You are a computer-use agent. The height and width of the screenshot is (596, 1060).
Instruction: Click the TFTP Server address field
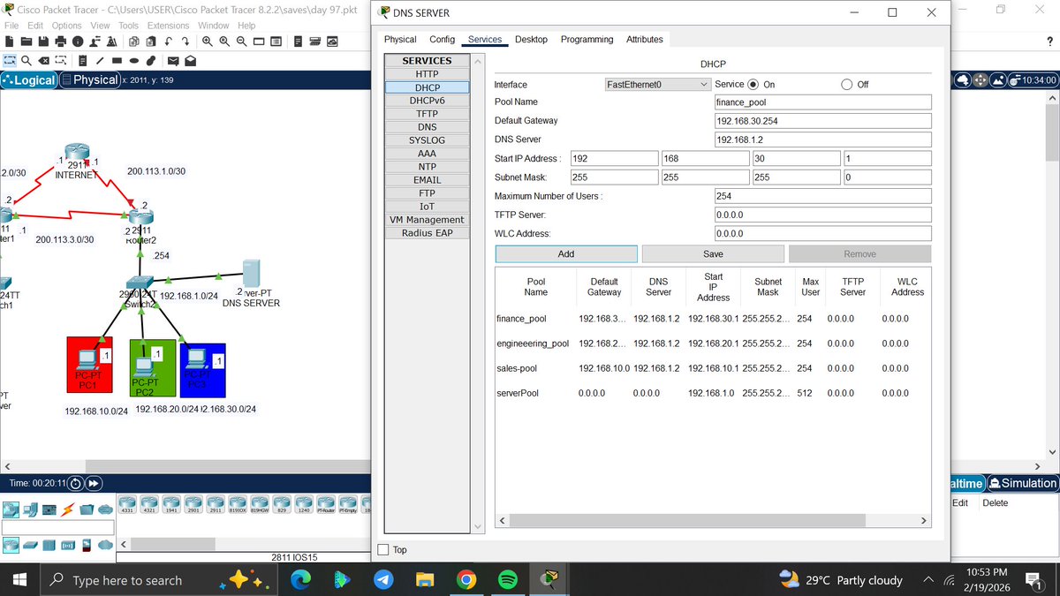coord(822,215)
